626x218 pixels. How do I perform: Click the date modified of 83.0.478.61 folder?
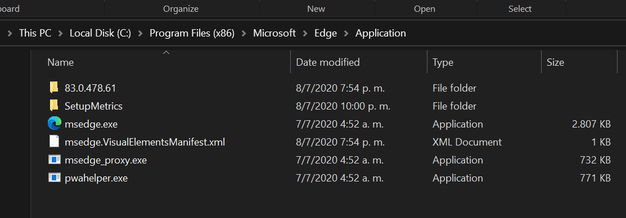click(340, 88)
